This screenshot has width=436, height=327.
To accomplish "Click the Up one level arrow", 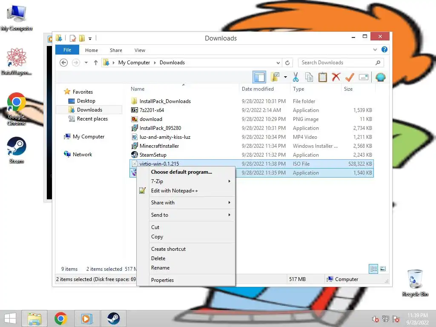I will click(96, 63).
